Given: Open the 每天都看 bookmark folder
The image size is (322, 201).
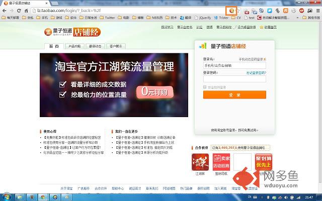Looking at the screenshot, I should [x=10, y=18].
